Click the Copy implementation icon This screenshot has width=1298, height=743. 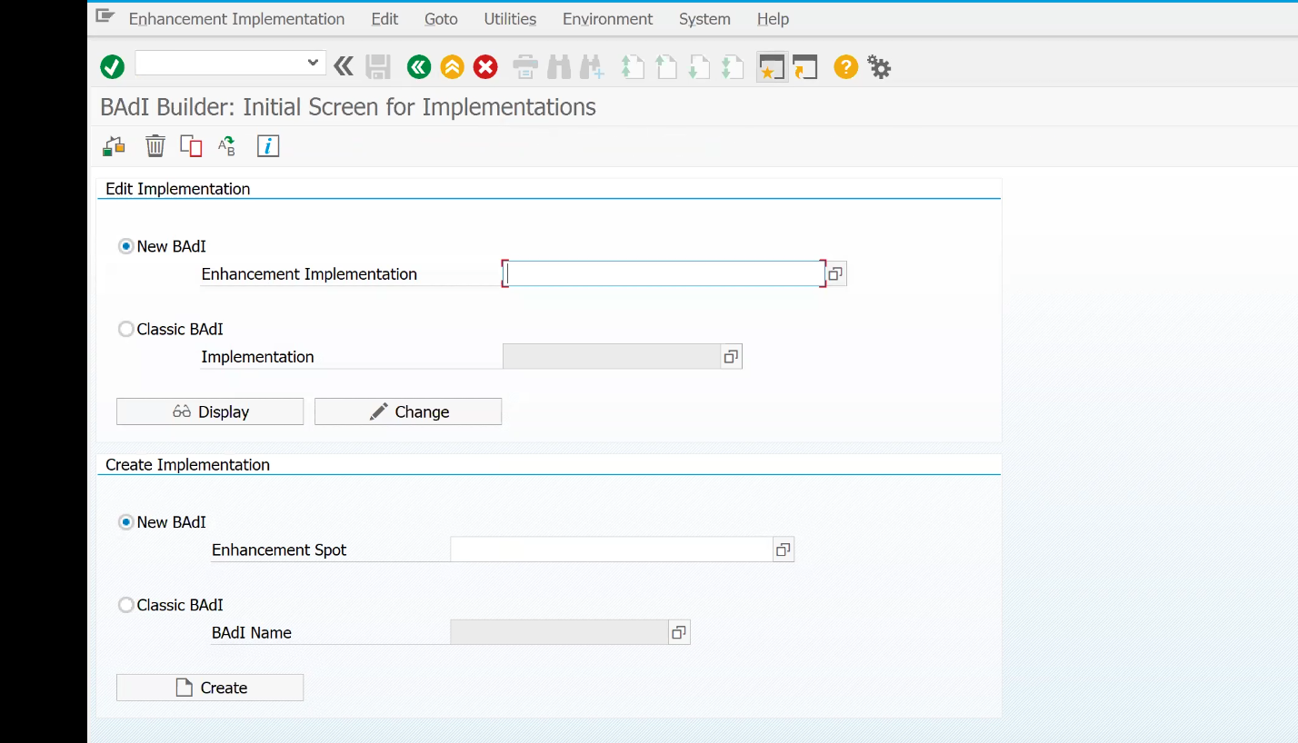pyautogui.click(x=191, y=145)
